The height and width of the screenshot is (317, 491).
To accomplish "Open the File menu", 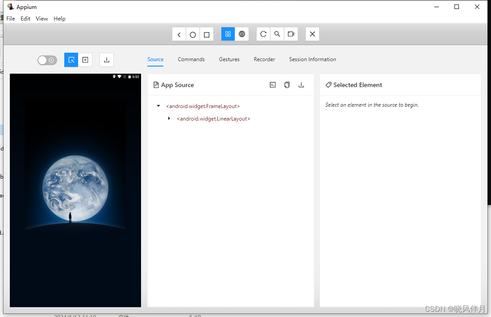I will pos(11,18).
